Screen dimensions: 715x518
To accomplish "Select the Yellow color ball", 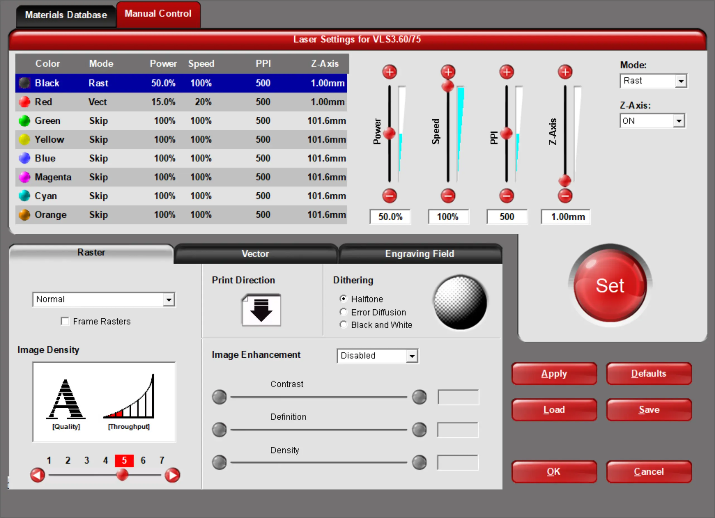I will click(24, 139).
